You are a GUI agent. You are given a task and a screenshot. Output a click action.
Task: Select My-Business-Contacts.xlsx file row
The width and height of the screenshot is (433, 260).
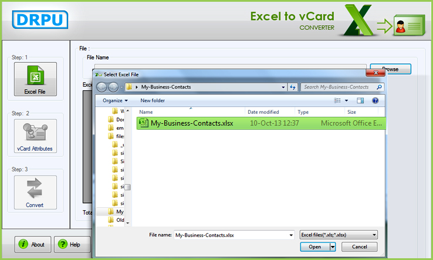coord(261,123)
